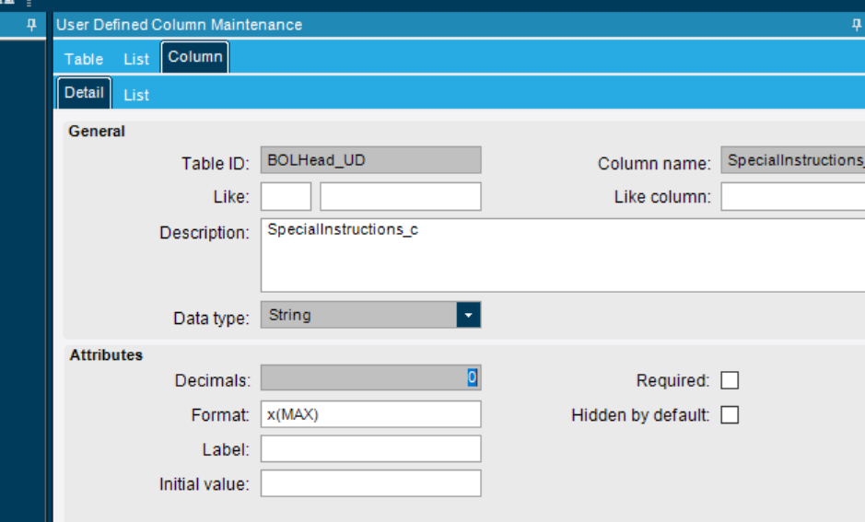Image resolution: width=865 pixels, height=522 pixels.
Task: Open the List sub-tab next to Detail
Action: [x=136, y=95]
